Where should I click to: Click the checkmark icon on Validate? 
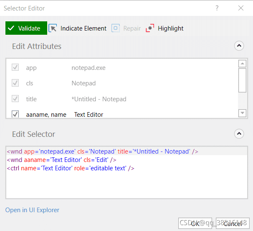pyautogui.click(x=11, y=28)
